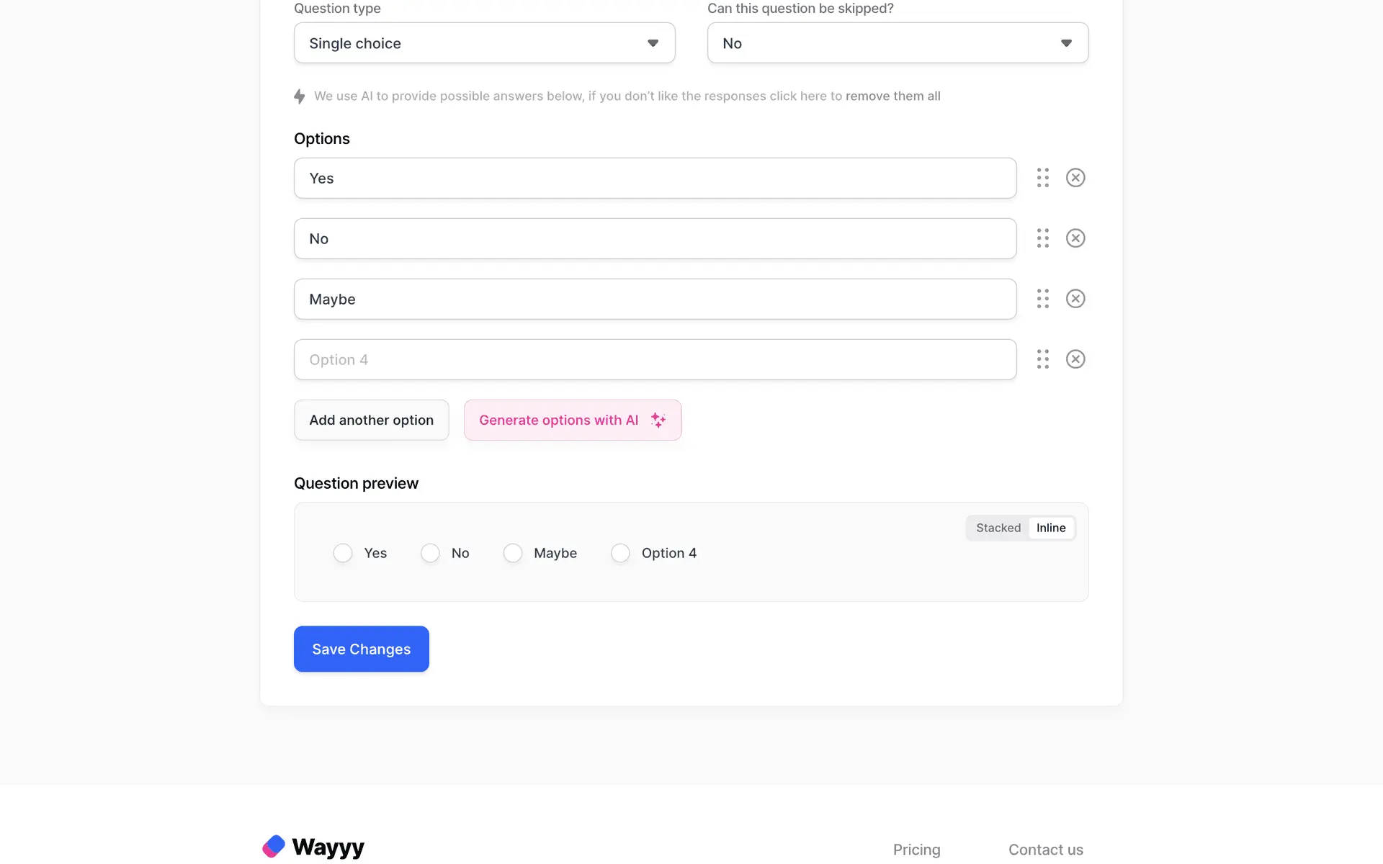Click 'Generate options with AI' button
The width and height of the screenshot is (1383, 864).
click(573, 420)
